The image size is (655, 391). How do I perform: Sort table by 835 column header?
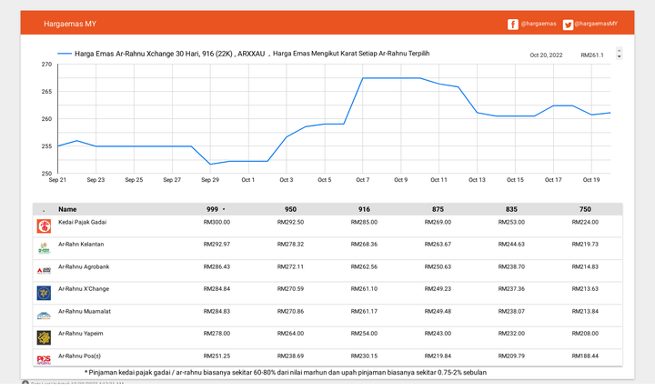point(511,209)
